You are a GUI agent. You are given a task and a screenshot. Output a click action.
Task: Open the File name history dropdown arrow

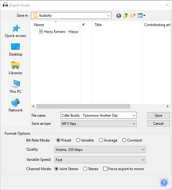[134, 115]
